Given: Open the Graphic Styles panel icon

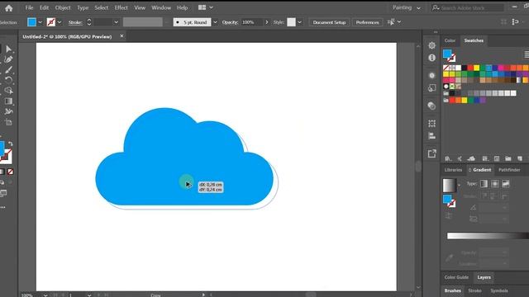Looking at the screenshot, I should 431,88.
